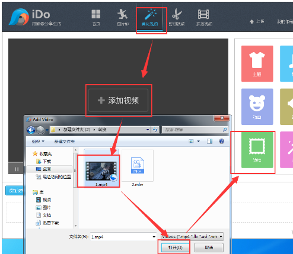Image resolution: width=293 pixels, height=254 pixels.
Task: Open the view options dropdown arrow
Action: tap(198, 141)
